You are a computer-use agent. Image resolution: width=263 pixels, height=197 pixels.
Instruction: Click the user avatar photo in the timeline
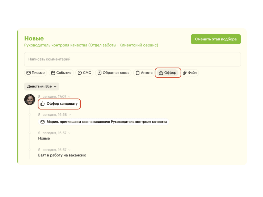click(x=30, y=100)
